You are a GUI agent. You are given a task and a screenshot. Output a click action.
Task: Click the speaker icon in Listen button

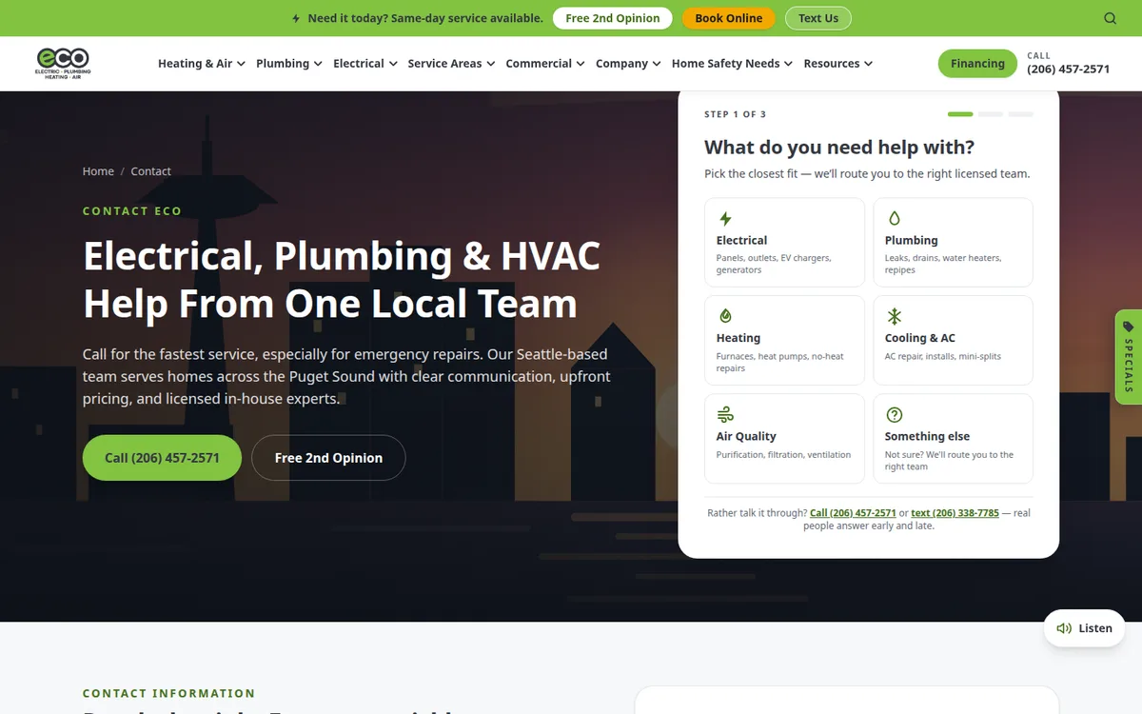point(1064,628)
